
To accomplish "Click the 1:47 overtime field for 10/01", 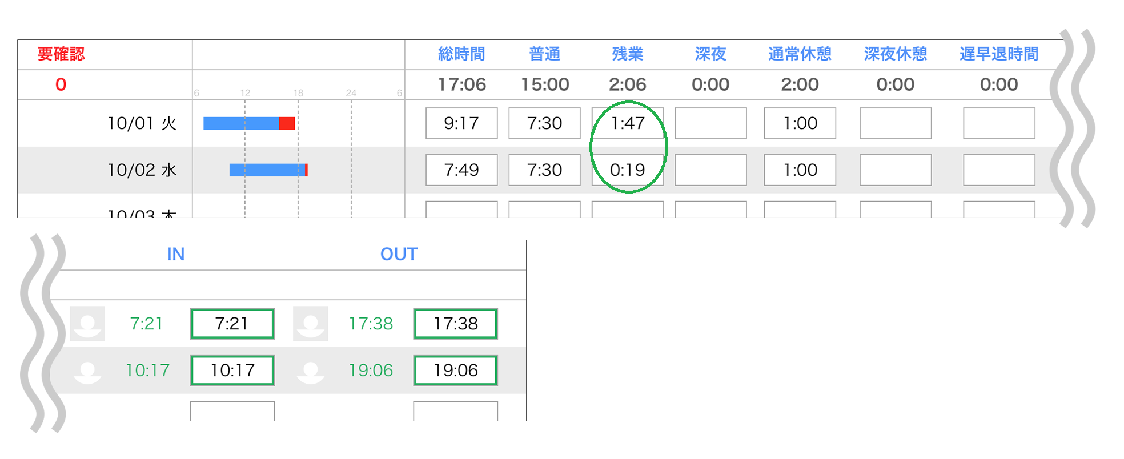I will coord(628,123).
